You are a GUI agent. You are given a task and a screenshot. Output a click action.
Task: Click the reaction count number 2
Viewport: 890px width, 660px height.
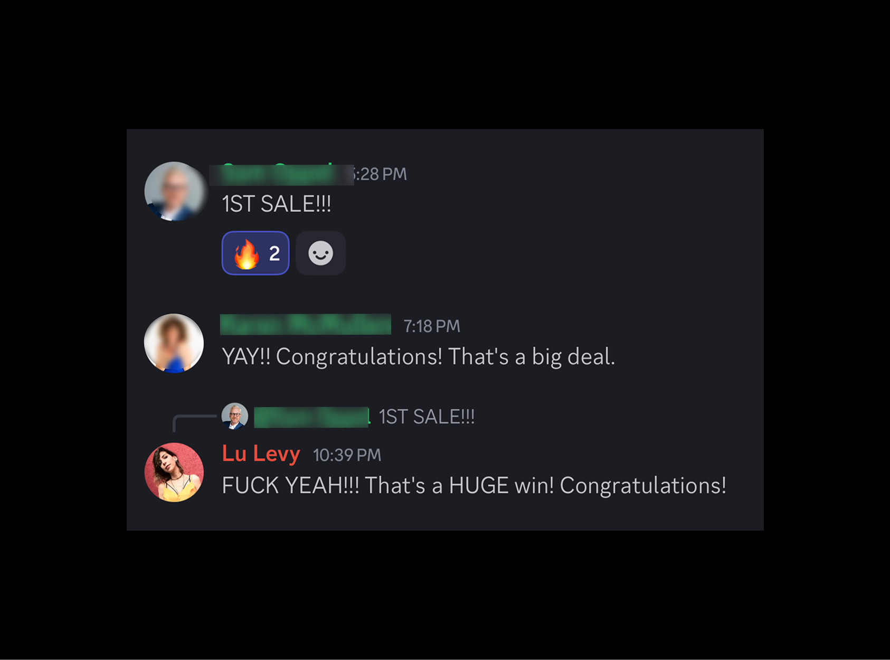(x=274, y=253)
